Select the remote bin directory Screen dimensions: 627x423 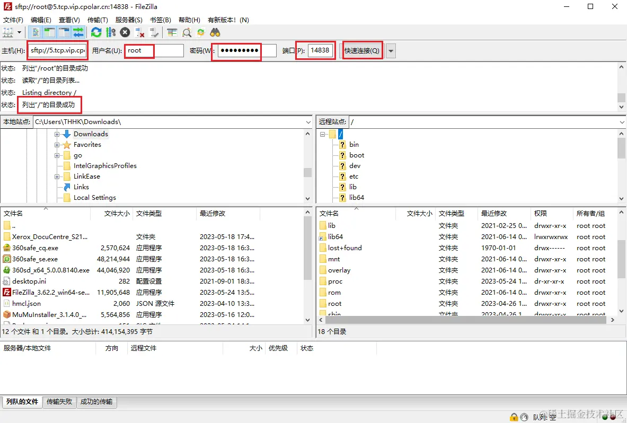click(x=354, y=145)
